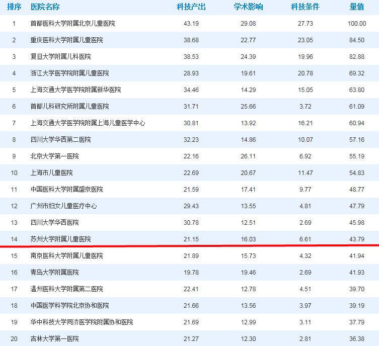Select 南京医科大学附属儿童医院 name

click(67, 255)
